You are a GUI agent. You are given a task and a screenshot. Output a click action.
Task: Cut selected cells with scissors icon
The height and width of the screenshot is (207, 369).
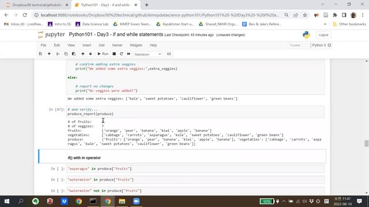click(x=58, y=54)
